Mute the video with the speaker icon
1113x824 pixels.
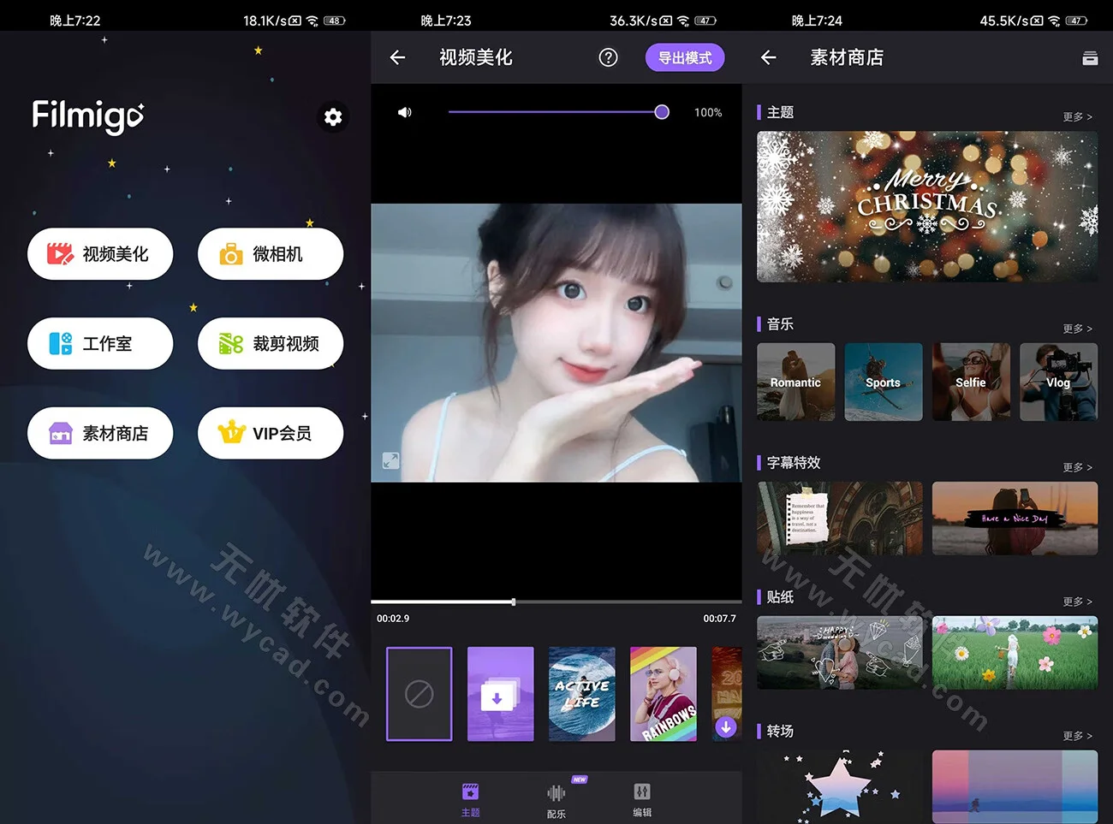click(x=402, y=111)
